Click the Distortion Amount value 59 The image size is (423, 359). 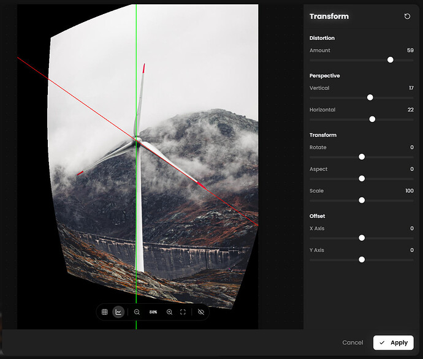(x=410, y=50)
